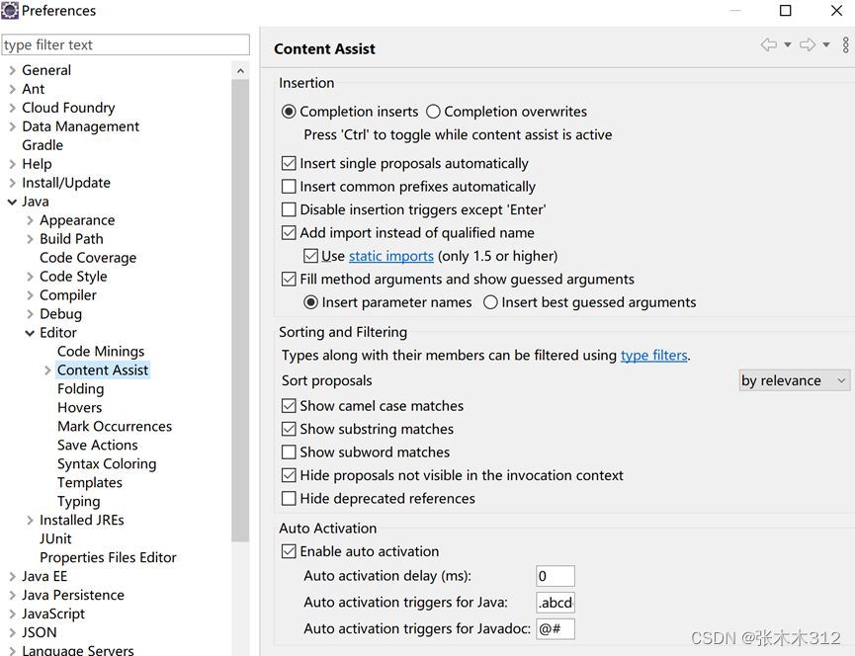Screen dimensions: 855x656
Task: Click the type filter text field
Action: click(126, 44)
